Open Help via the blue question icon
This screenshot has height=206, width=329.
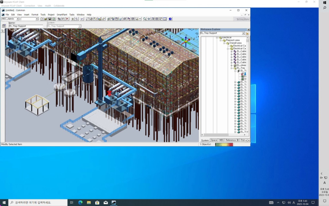(x=170, y=19)
